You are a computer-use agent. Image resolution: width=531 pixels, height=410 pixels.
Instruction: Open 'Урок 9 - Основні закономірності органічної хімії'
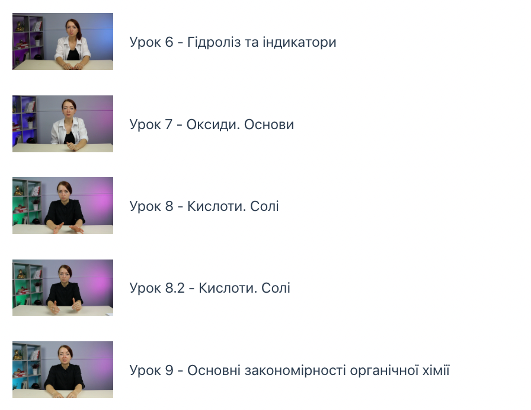290,370
